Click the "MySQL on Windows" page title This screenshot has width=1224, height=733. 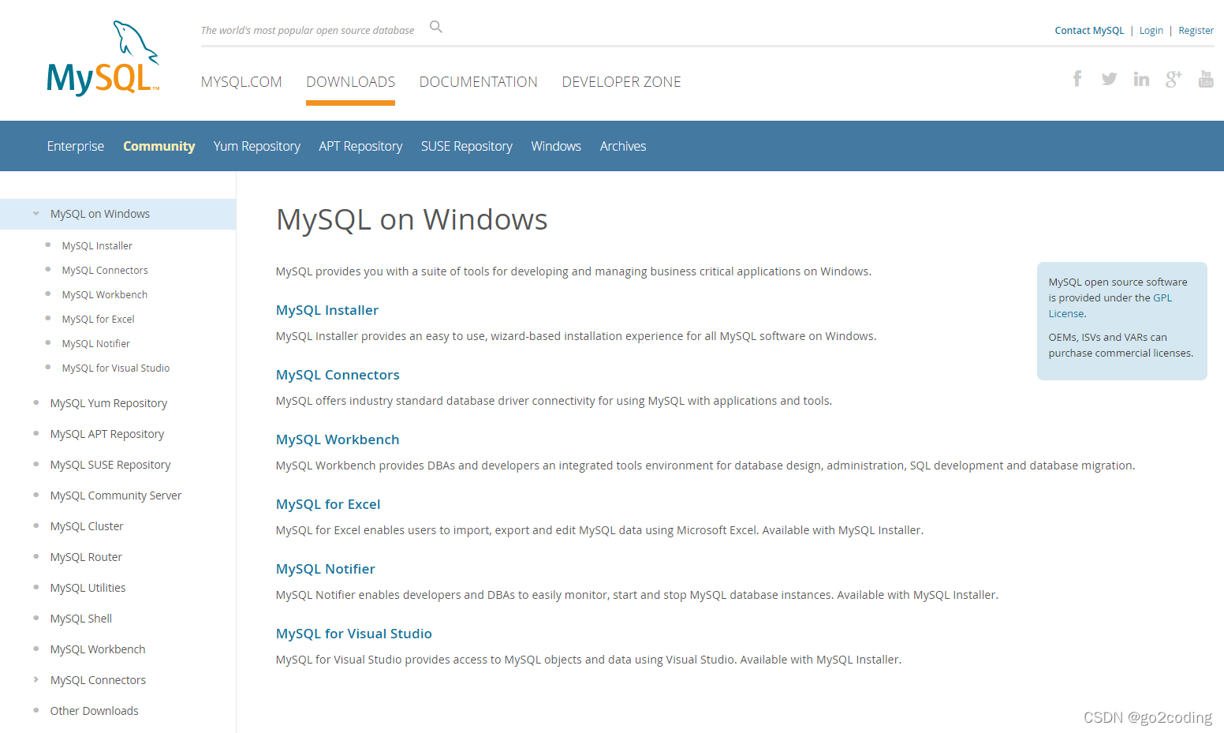[x=412, y=219]
